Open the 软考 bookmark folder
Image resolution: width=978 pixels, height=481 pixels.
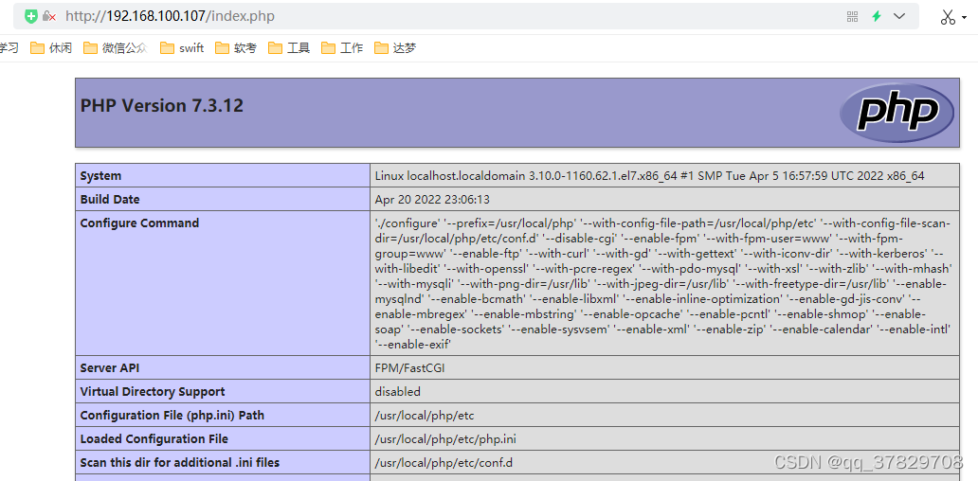(236, 48)
